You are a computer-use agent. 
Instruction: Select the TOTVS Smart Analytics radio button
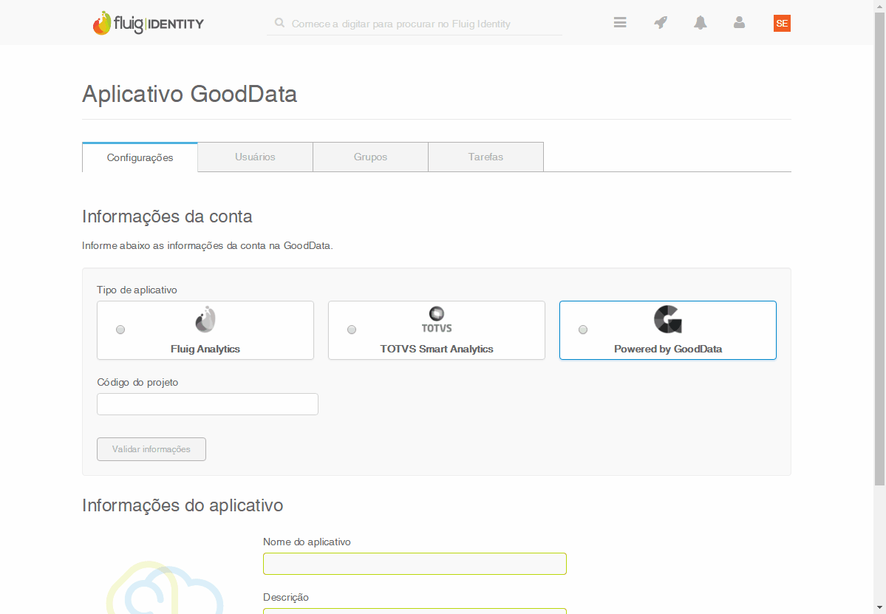(352, 330)
